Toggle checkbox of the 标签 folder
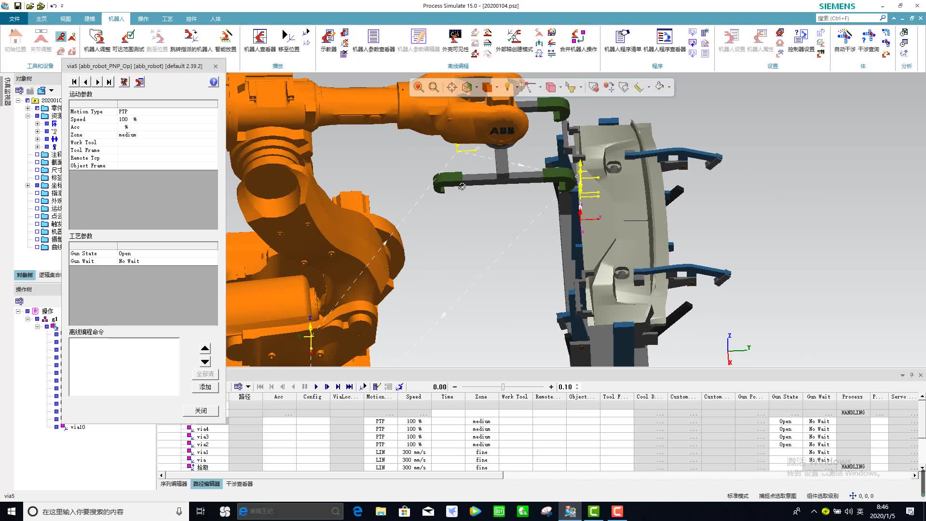Screen dimensions: 926x521 pos(37,178)
